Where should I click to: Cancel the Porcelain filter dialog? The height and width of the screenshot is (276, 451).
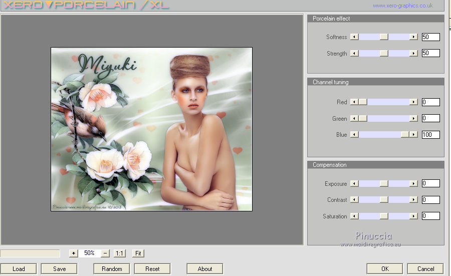coord(425,269)
